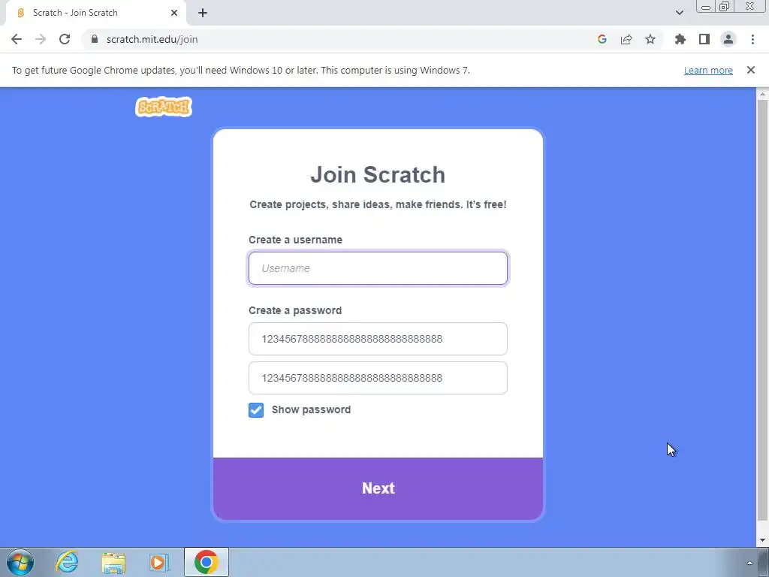Click the confirm password field
This screenshot has width=769, height=577.
coord(378,378)
